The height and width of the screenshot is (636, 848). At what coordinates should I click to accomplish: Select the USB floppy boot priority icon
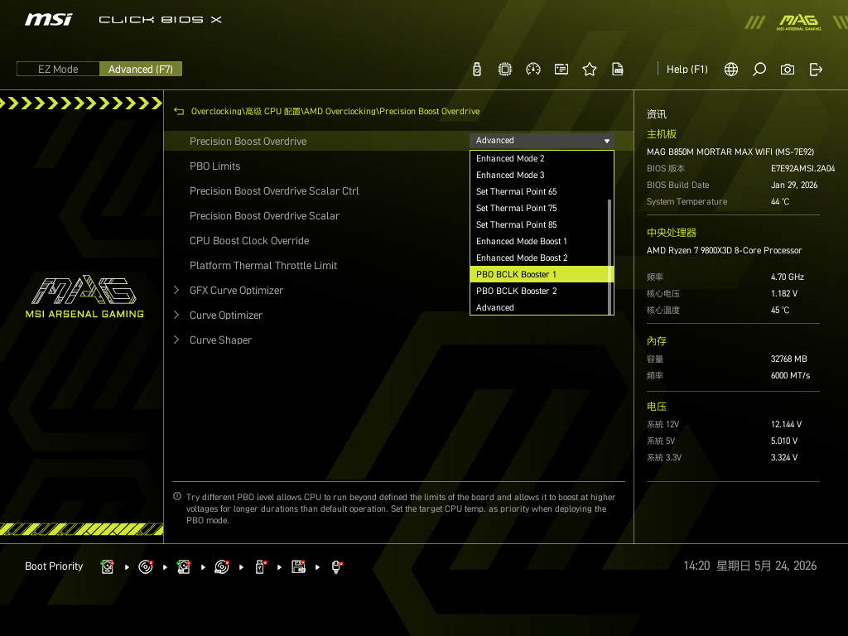[298, 566]
